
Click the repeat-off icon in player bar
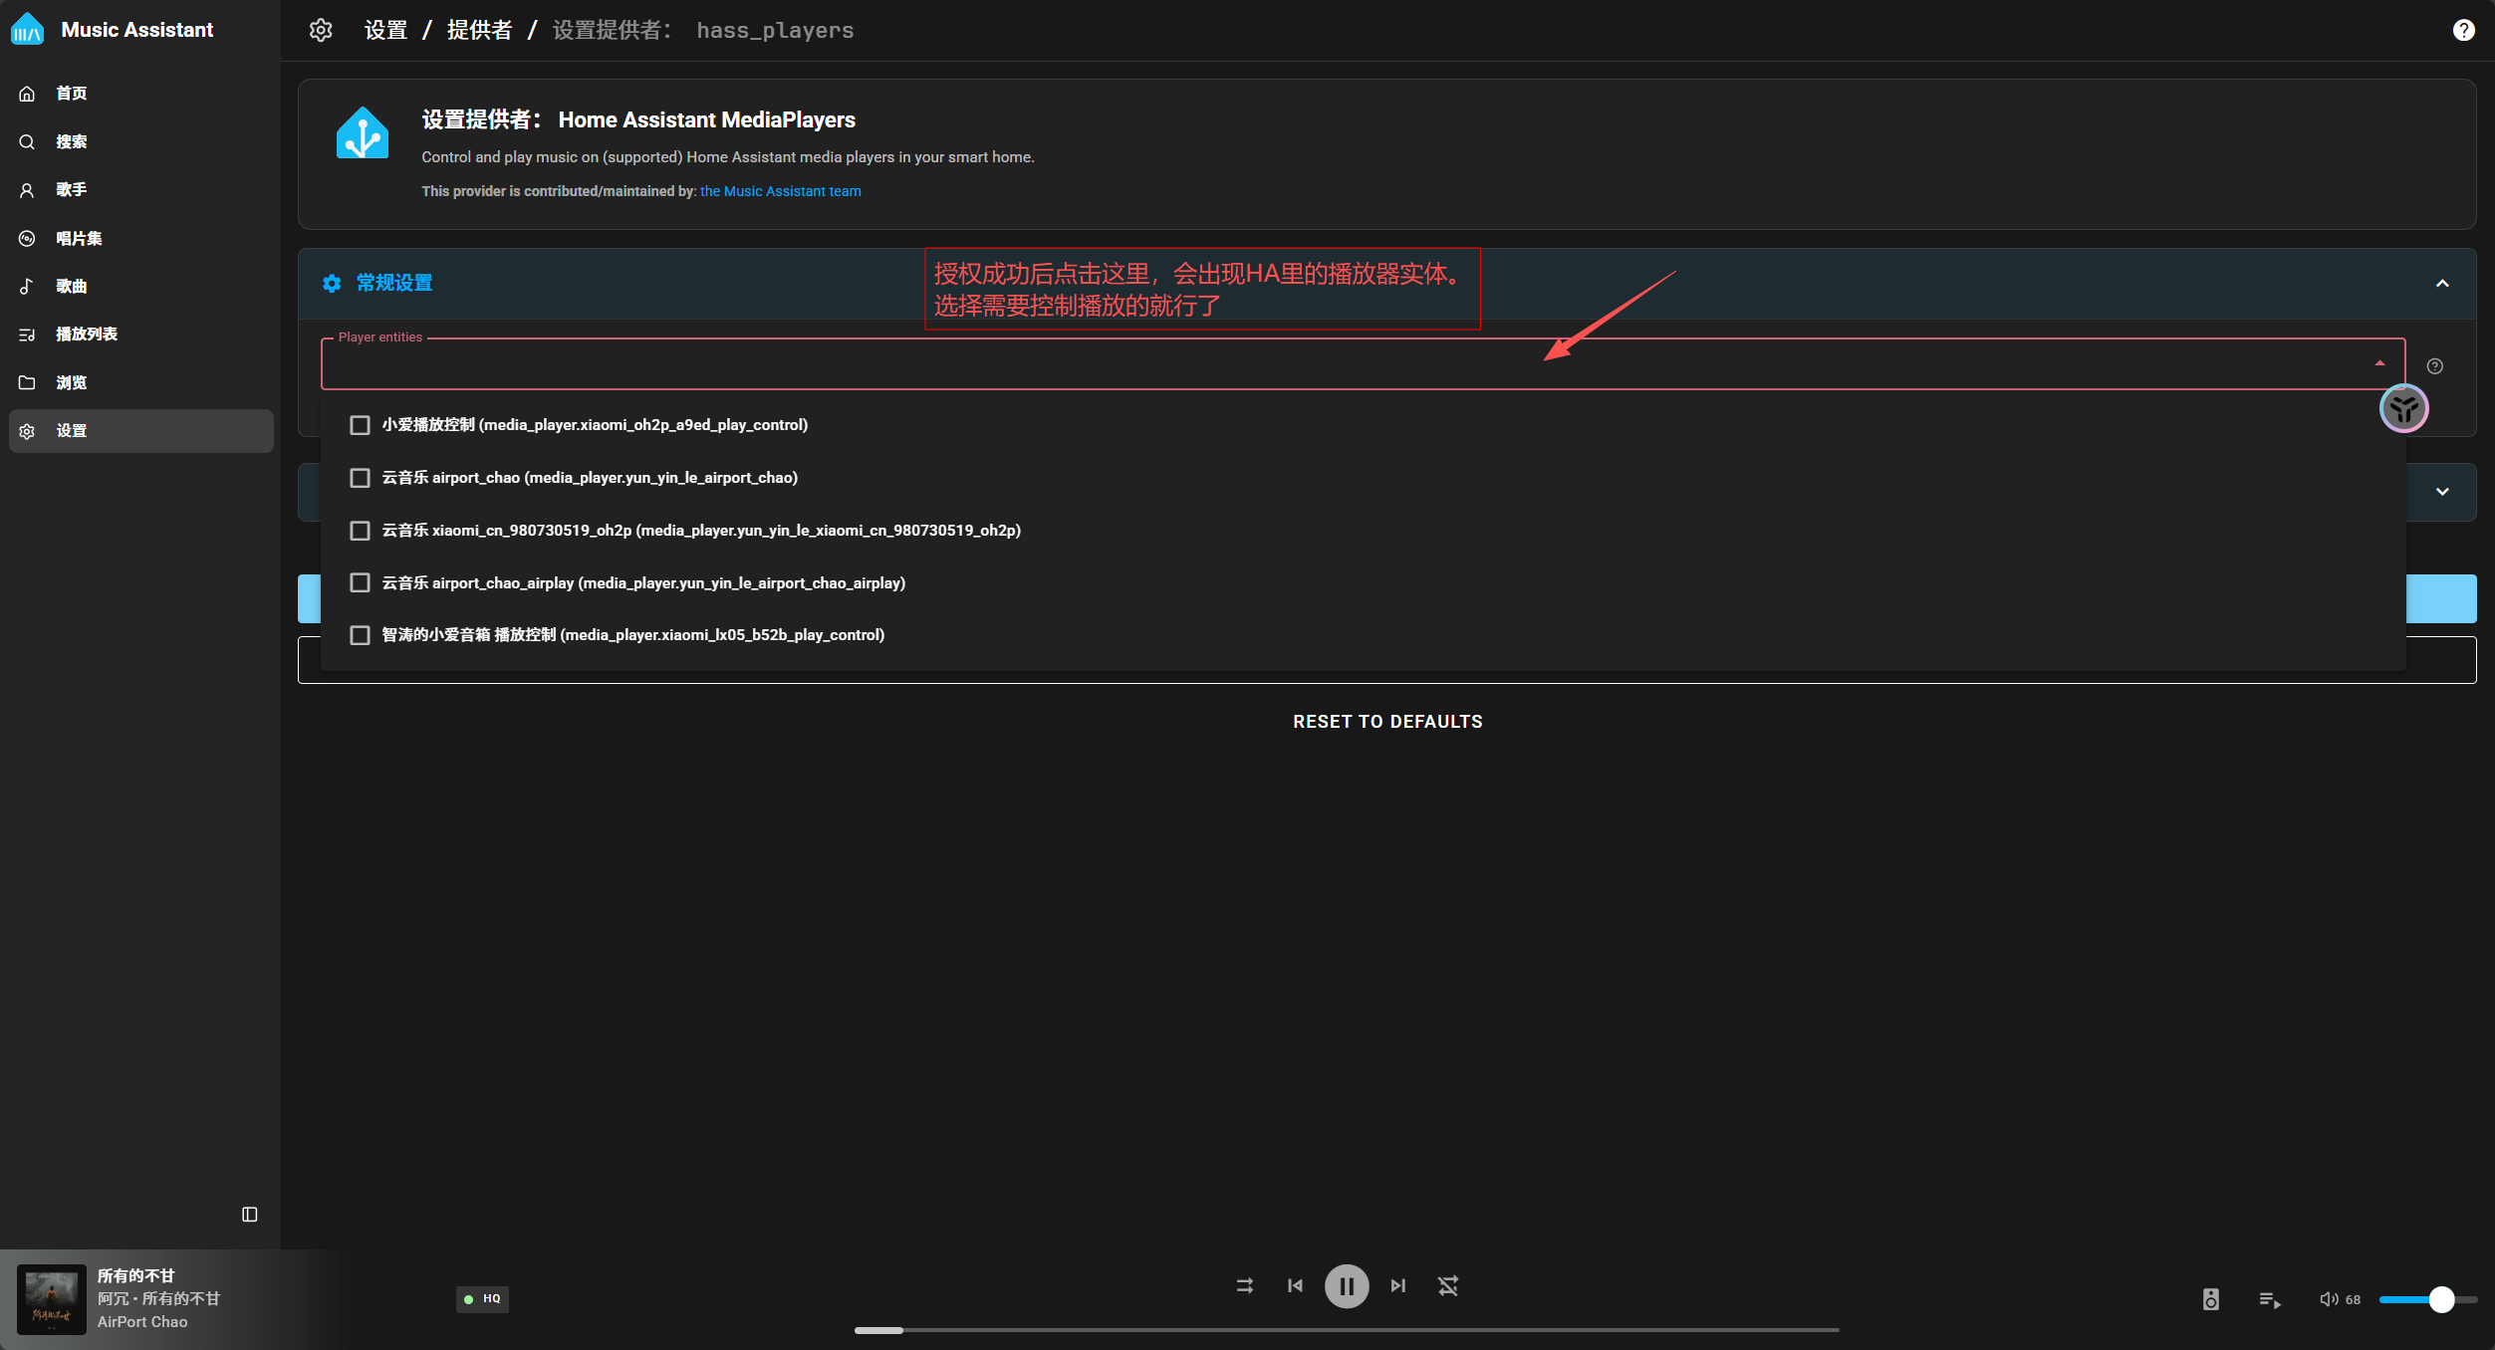pos(1448,1285)
